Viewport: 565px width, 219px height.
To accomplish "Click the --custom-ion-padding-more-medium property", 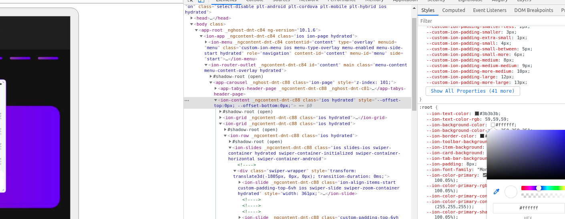I will pos(469,71).
